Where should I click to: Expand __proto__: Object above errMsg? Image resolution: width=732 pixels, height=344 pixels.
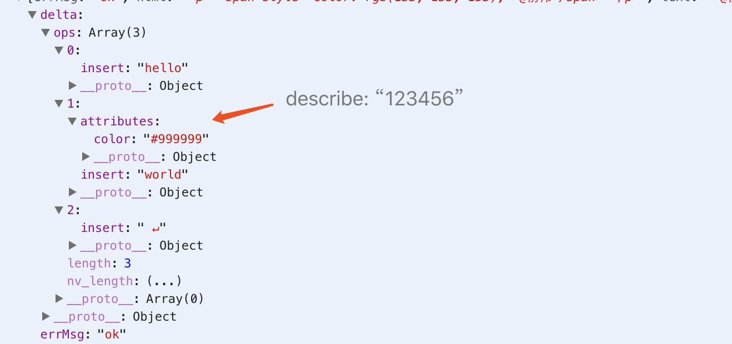(x=46, y=316)
